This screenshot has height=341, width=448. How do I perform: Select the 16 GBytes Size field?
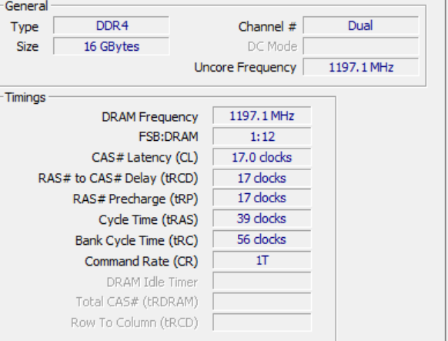click(x=111, y=46)
